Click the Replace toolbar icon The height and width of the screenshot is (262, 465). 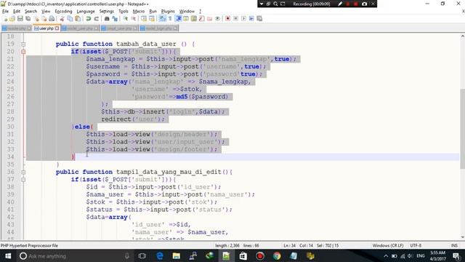coord(115,19)
